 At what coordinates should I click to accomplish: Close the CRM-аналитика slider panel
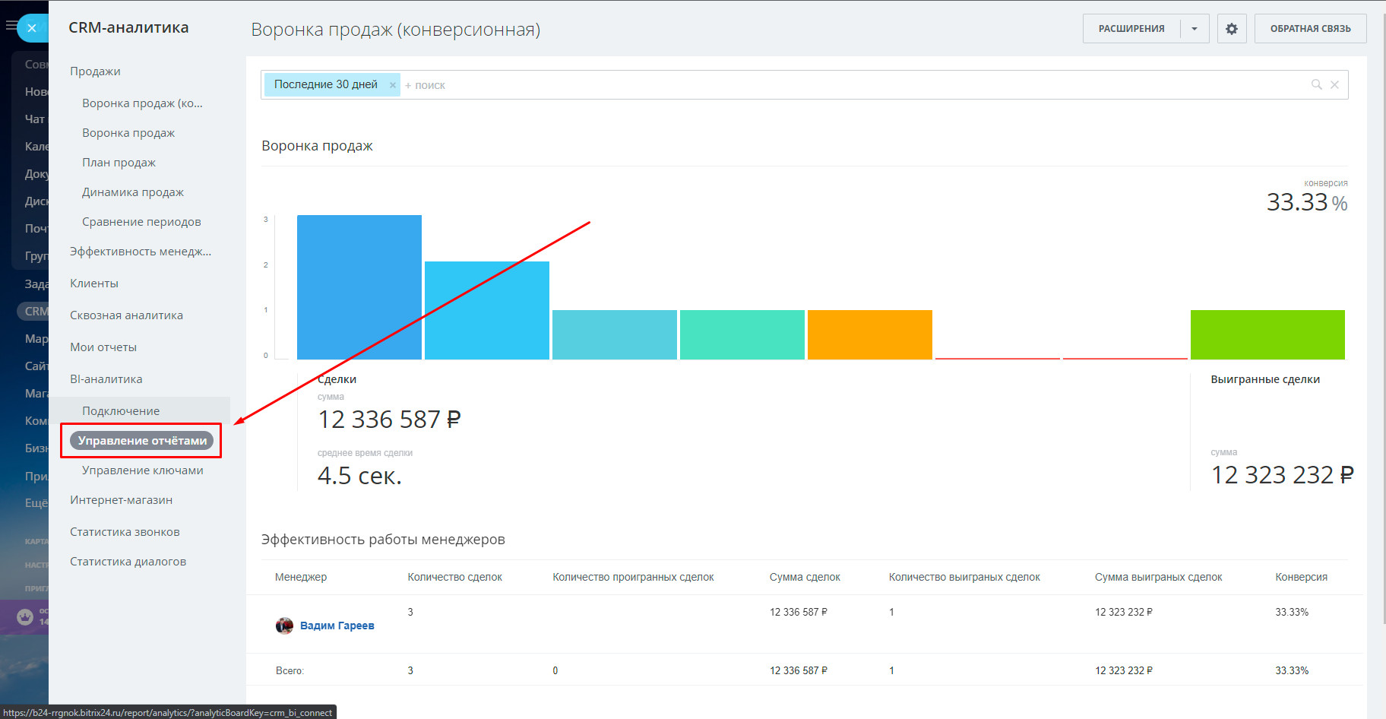32,28
